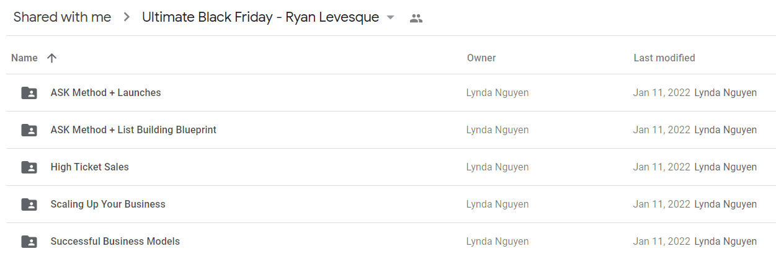
Task: Select the Successful Business Models folder name
Action: tap(115, 242)
